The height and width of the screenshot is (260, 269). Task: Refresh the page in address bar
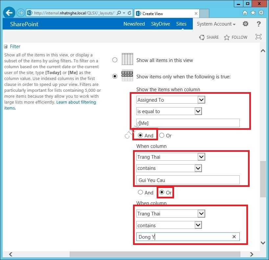pos(129,13)
